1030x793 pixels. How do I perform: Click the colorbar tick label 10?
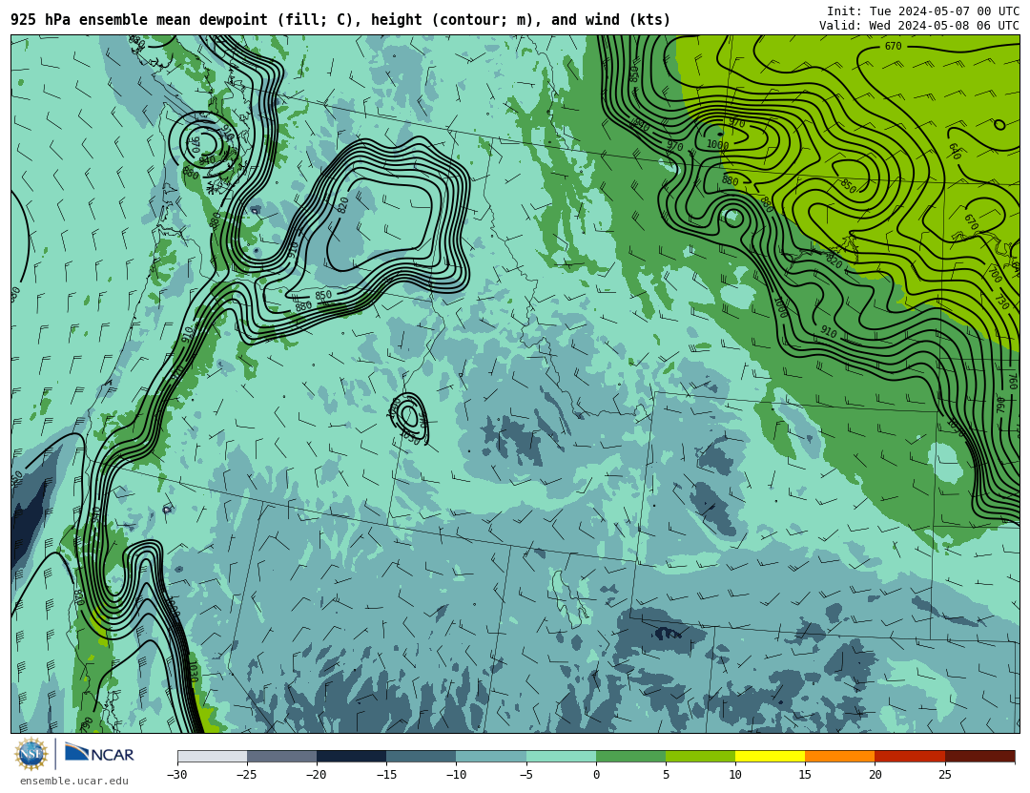pyautogui.click(x=735, y=775)
